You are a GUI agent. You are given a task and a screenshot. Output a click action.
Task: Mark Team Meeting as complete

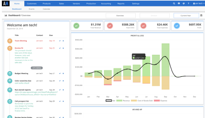coord(60,41)
